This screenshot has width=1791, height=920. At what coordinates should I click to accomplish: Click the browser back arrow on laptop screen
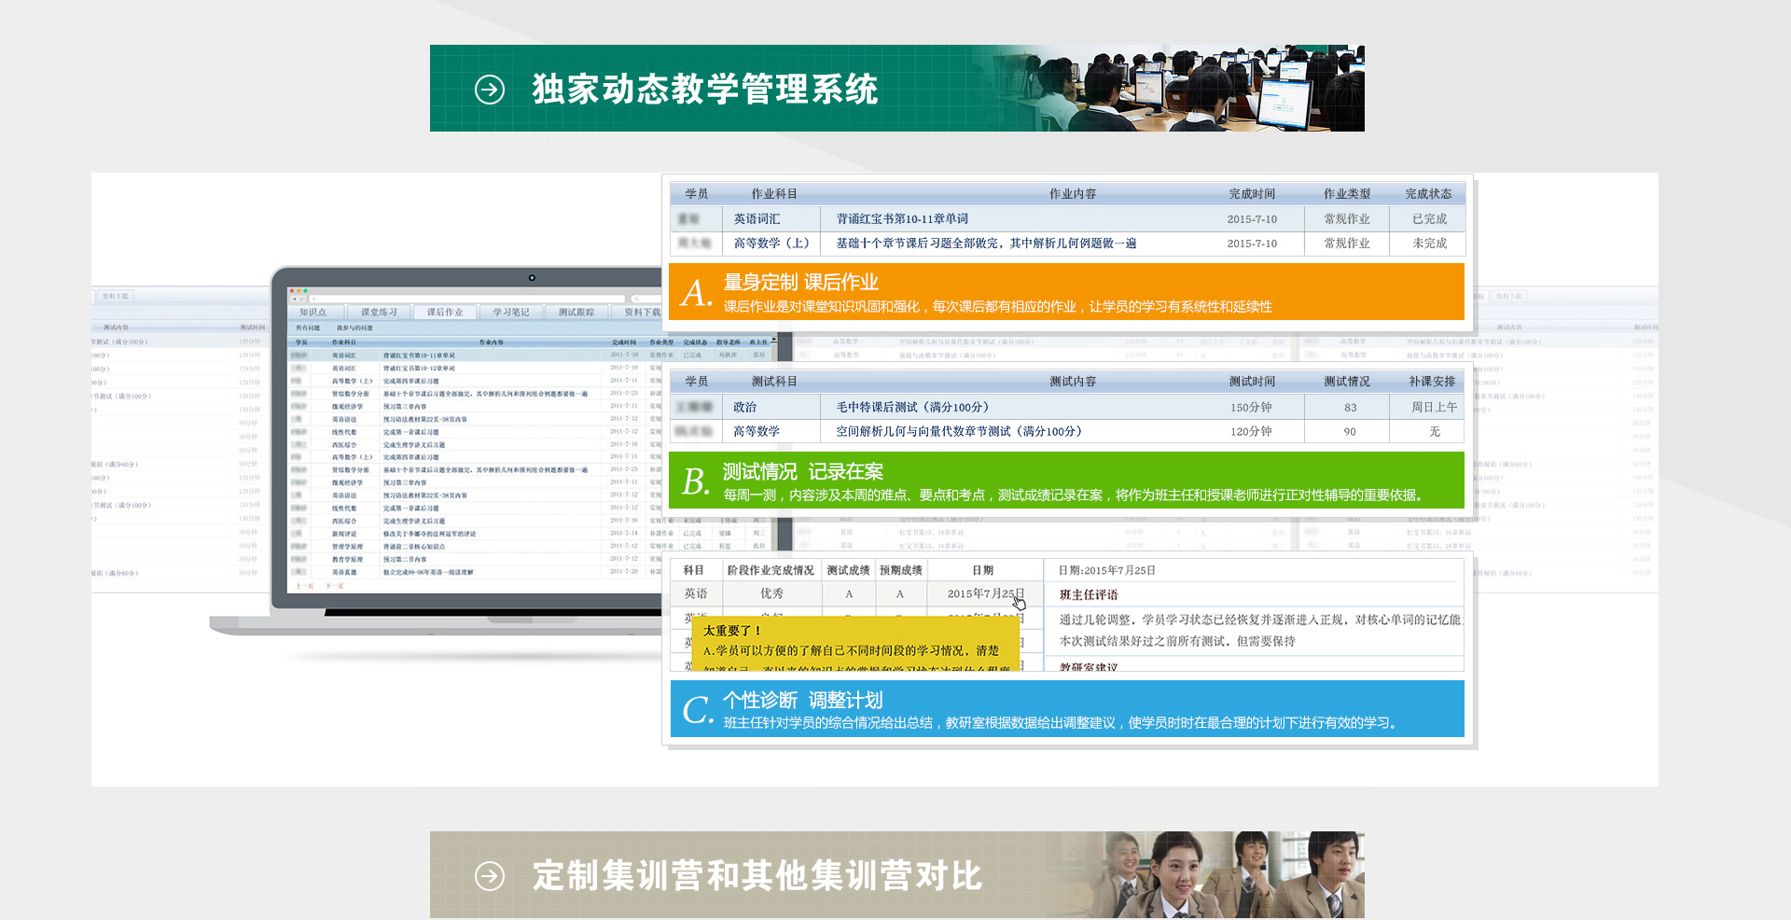click(x=295, y=300)
